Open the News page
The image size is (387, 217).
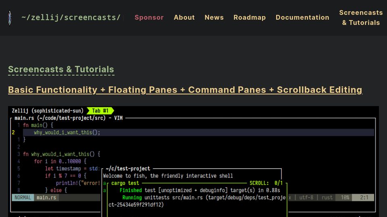tap(214, 17)
